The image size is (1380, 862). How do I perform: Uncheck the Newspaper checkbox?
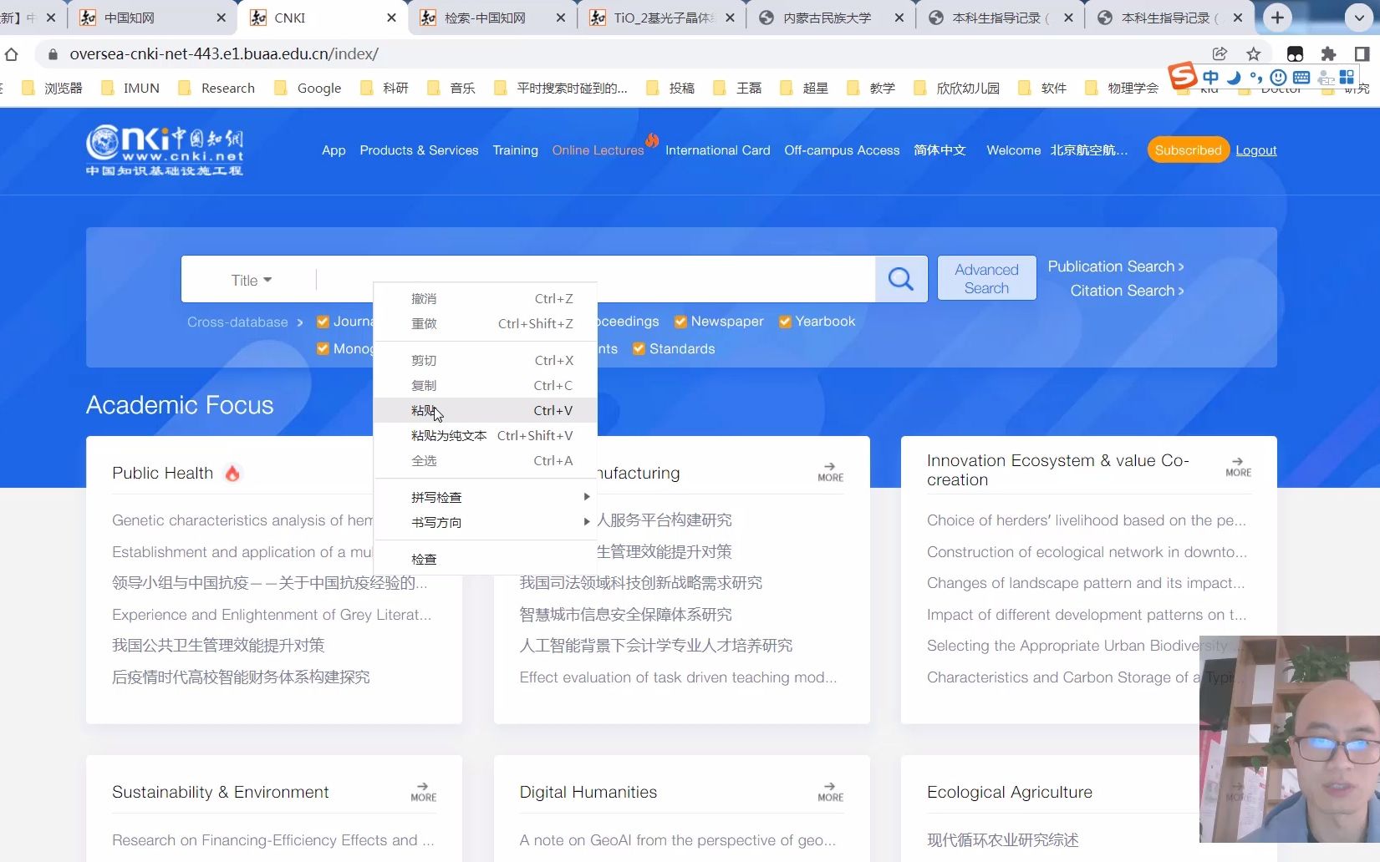coord(680,322)
